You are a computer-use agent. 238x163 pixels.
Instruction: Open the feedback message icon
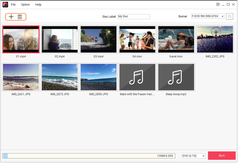tap(218, 4)
